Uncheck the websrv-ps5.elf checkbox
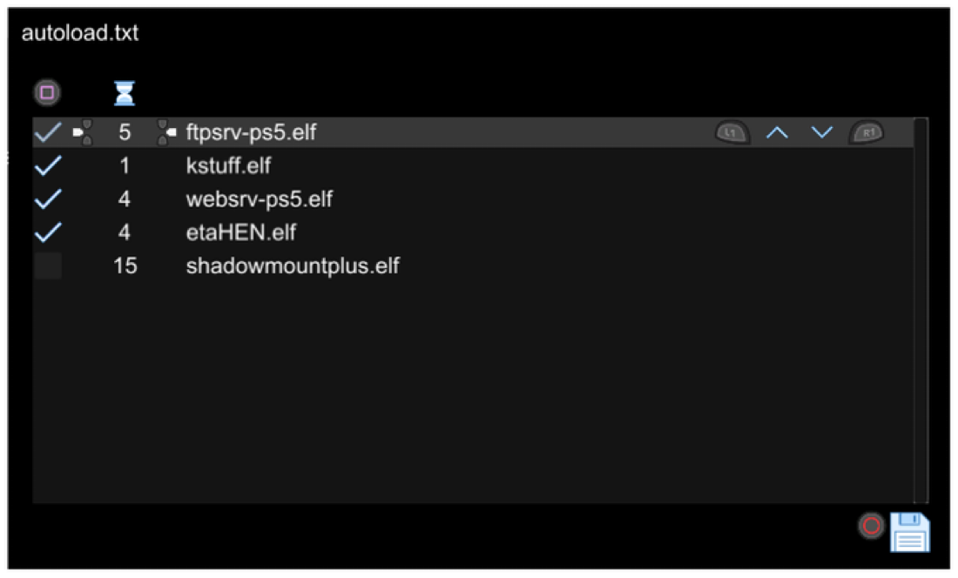958x578 pixels. pos(48,199)
